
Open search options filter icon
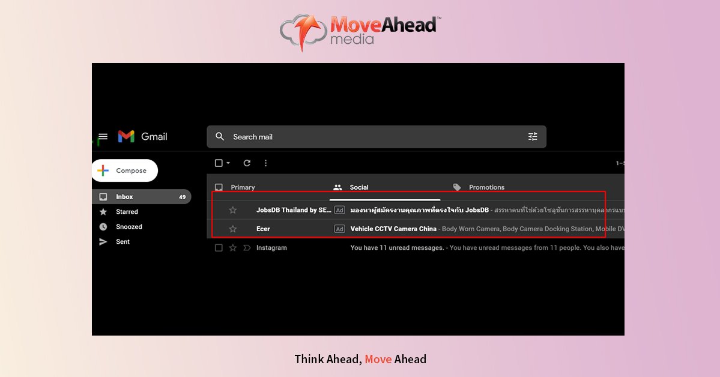[533, 137]
